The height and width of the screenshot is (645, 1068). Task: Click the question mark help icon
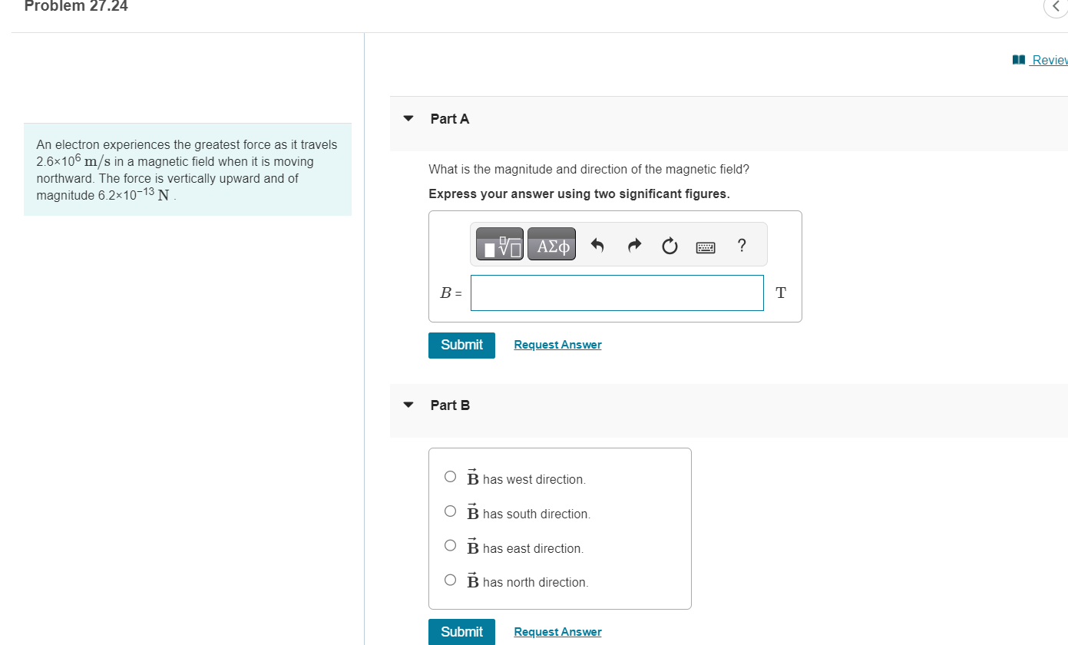tap(741, 244)
